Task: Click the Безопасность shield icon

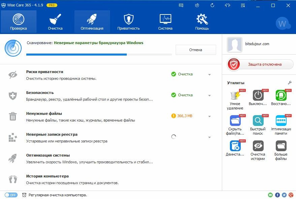Action: 13,96
